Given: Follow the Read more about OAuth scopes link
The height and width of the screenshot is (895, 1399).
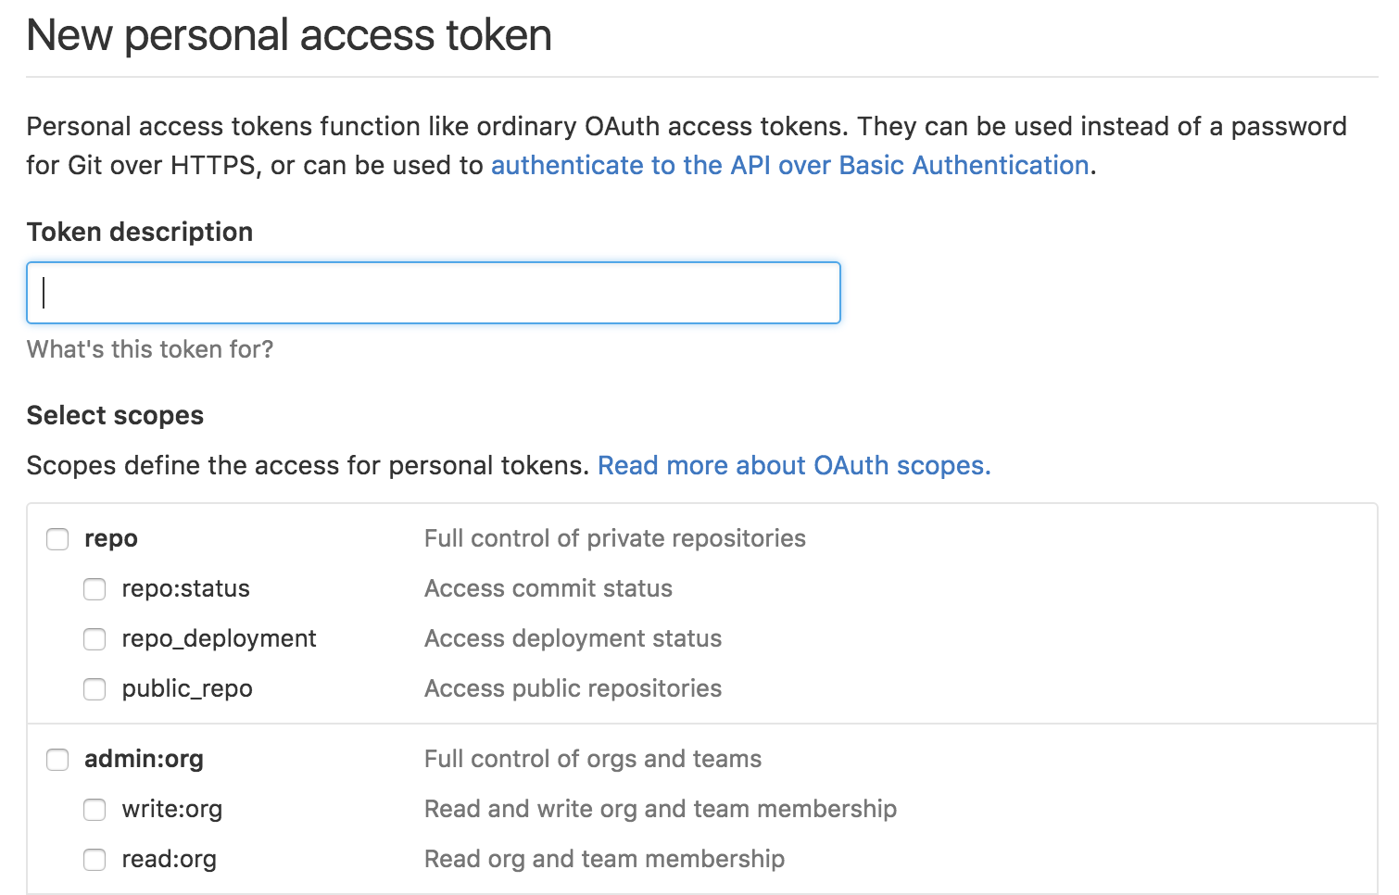Looking at the screenshot, I should click(795, 465).
